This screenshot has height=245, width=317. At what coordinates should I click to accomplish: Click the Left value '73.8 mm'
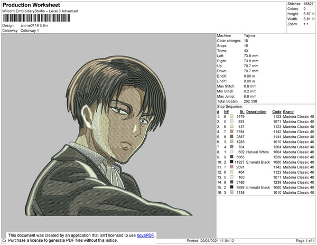(251, 56)
